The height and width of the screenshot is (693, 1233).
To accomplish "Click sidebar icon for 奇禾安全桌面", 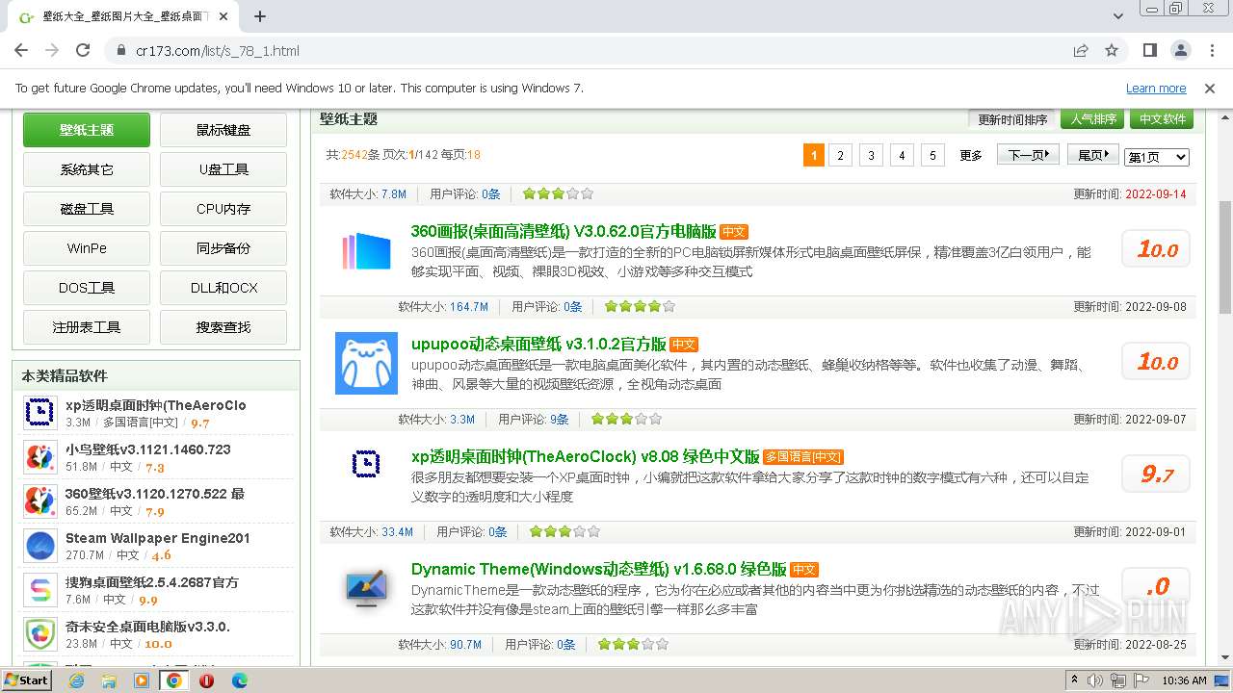I will (x=40, y=634).
